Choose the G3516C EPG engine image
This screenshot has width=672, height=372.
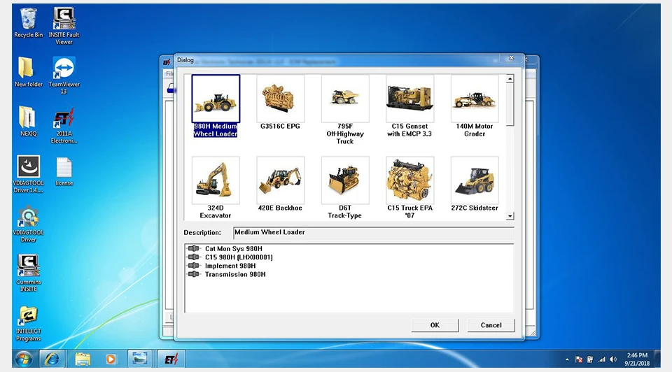click(280, 99)
